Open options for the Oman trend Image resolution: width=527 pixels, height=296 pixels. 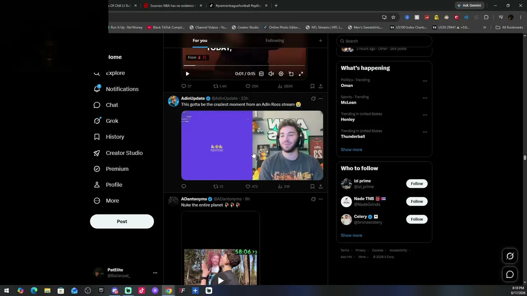425,81
